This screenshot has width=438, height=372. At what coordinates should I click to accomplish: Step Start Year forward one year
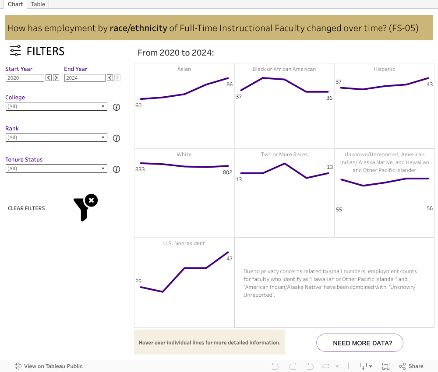click(x=56, y=78)
